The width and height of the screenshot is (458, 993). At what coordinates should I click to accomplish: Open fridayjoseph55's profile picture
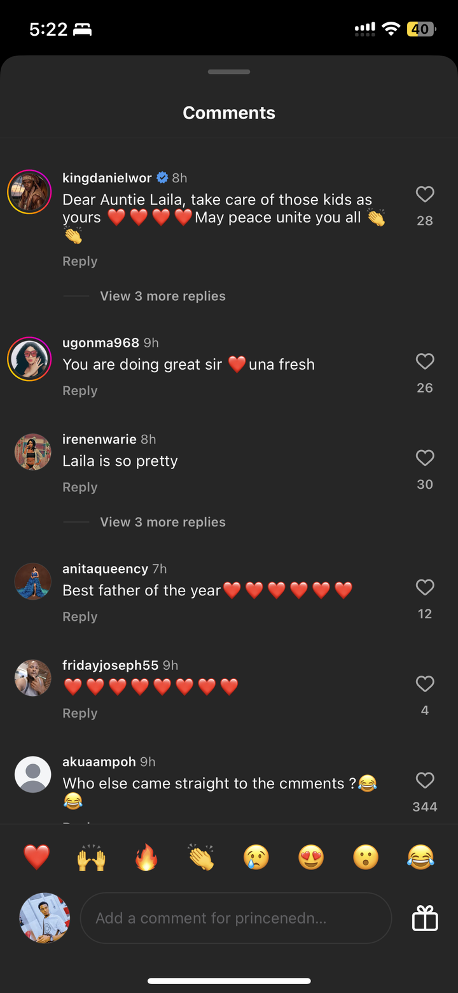coord(33,678)
